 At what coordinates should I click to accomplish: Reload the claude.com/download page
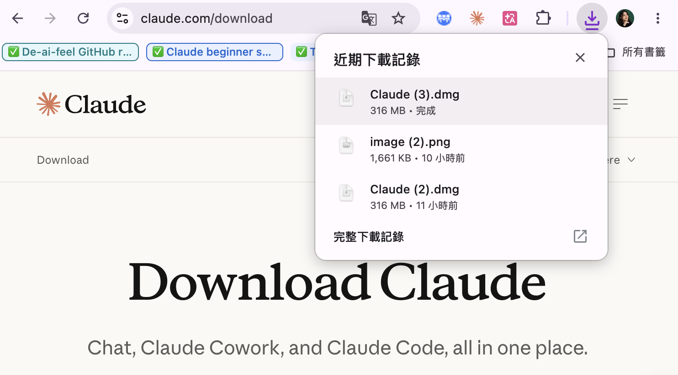(x=83, y=18)
